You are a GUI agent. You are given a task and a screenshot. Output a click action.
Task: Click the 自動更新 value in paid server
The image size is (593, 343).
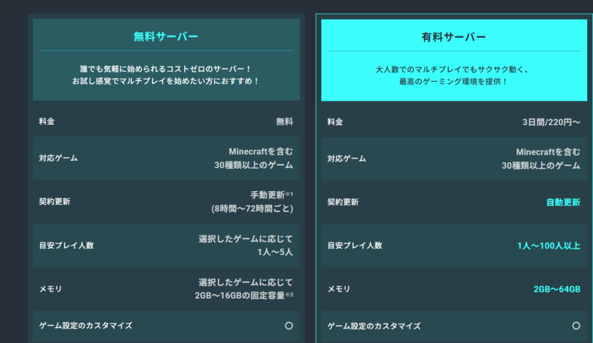pos(563,203)
